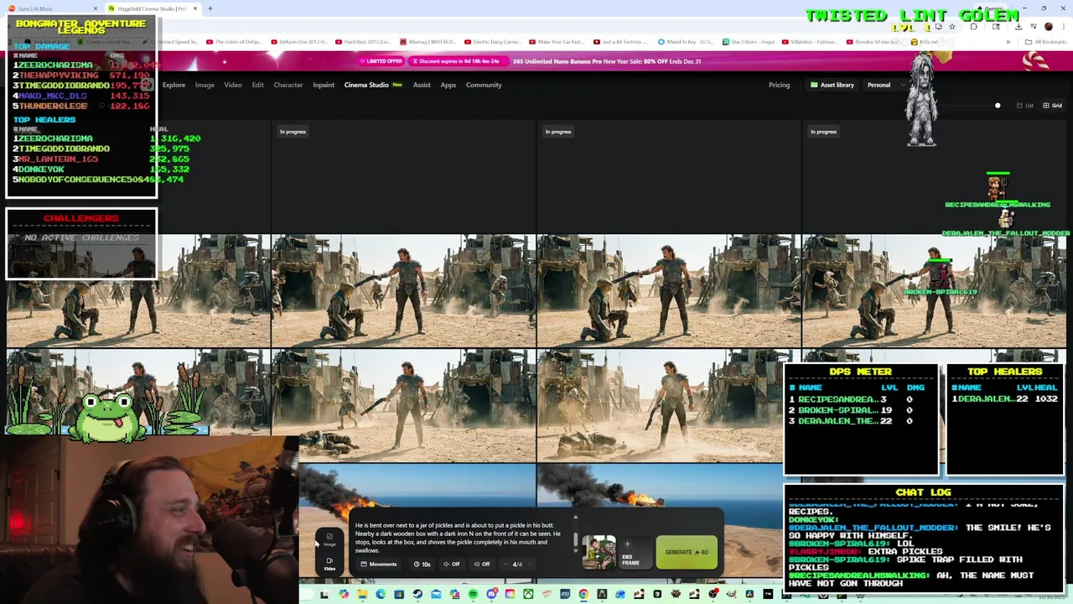Open Spotify from the taskbar

[473, 595]
